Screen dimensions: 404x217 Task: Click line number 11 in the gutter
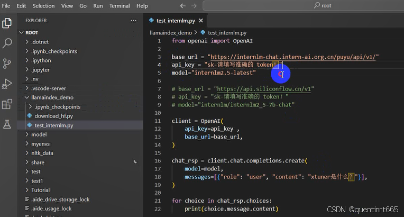[x=158, y=121]
